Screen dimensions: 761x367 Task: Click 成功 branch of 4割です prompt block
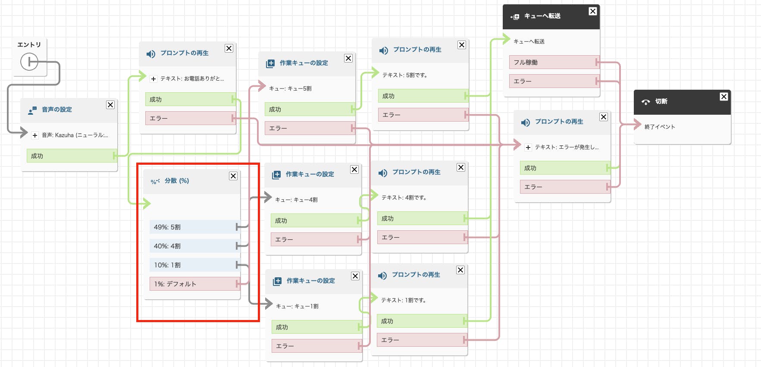[423, 218]
